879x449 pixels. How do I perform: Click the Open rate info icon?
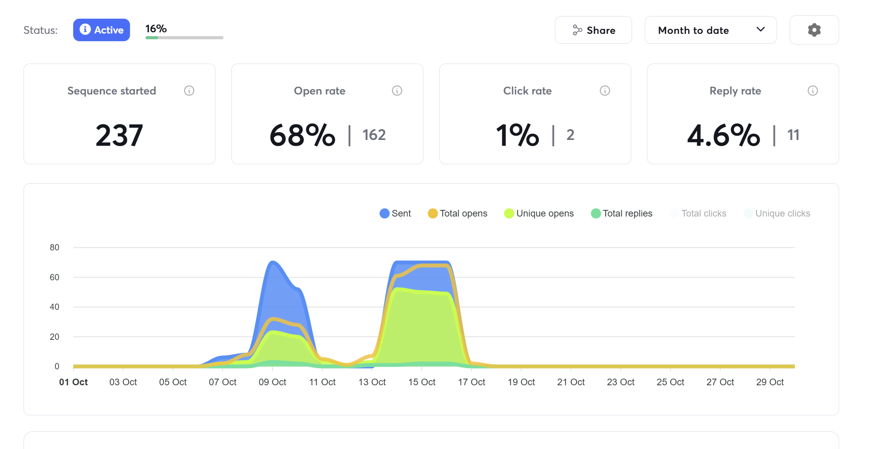point(397,91)
